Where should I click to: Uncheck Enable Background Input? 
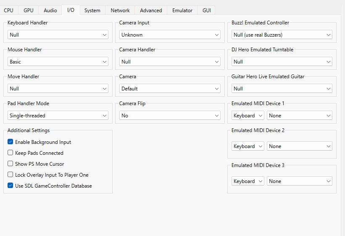point(11,142)
